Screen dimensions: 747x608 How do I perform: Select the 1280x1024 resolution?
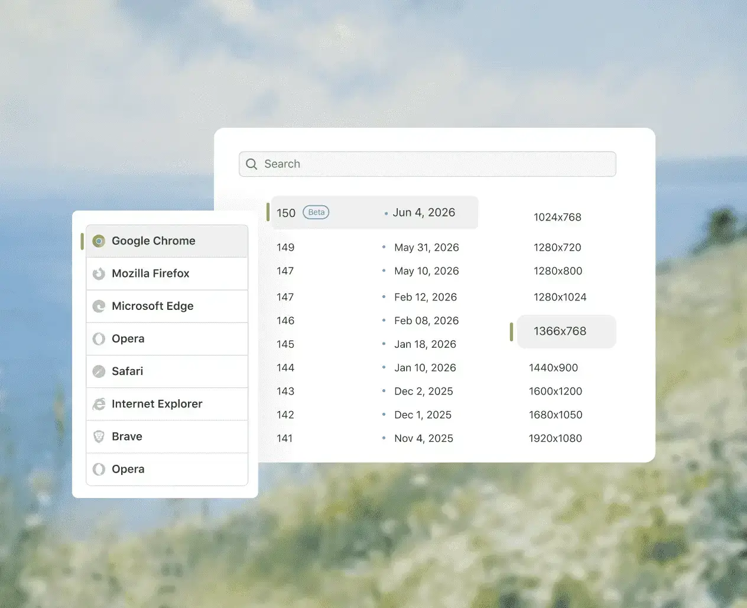[560, 297]
